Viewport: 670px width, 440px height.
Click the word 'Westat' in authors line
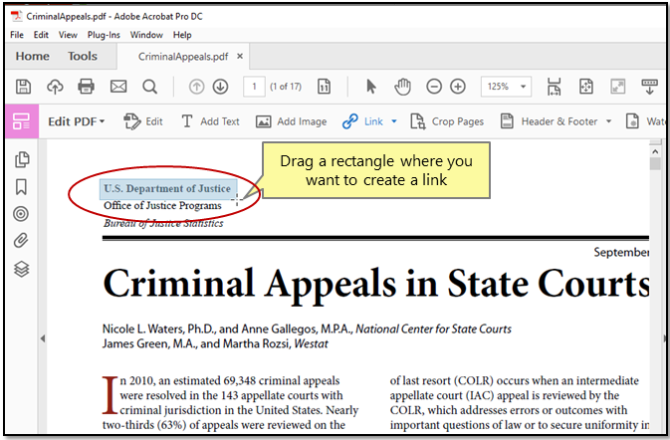click(x=311, y=343)
